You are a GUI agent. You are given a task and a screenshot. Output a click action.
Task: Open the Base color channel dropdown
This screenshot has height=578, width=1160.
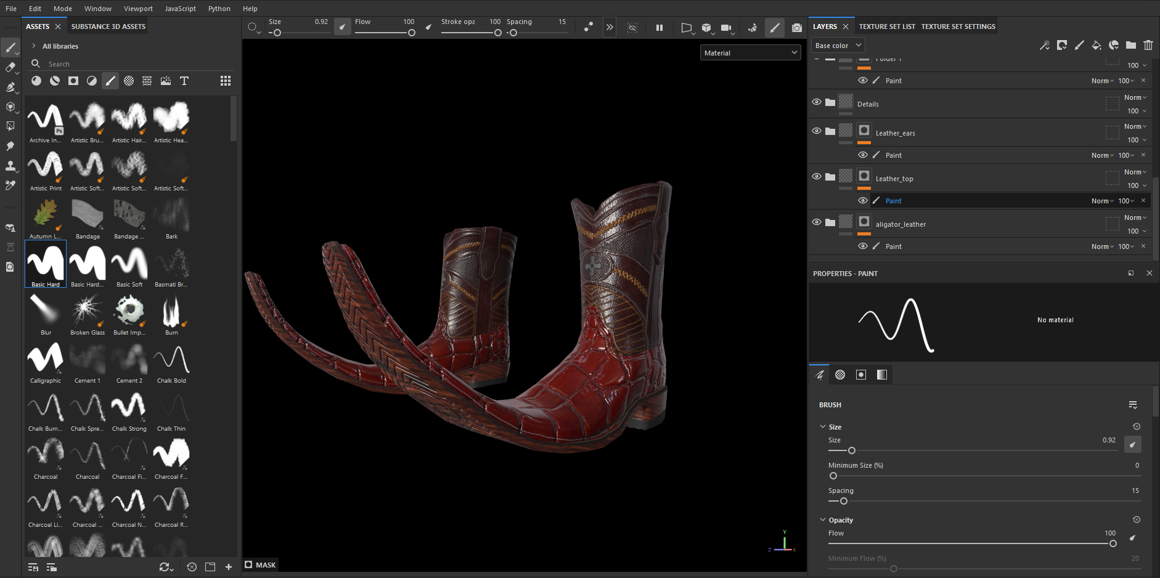(838, 46)
